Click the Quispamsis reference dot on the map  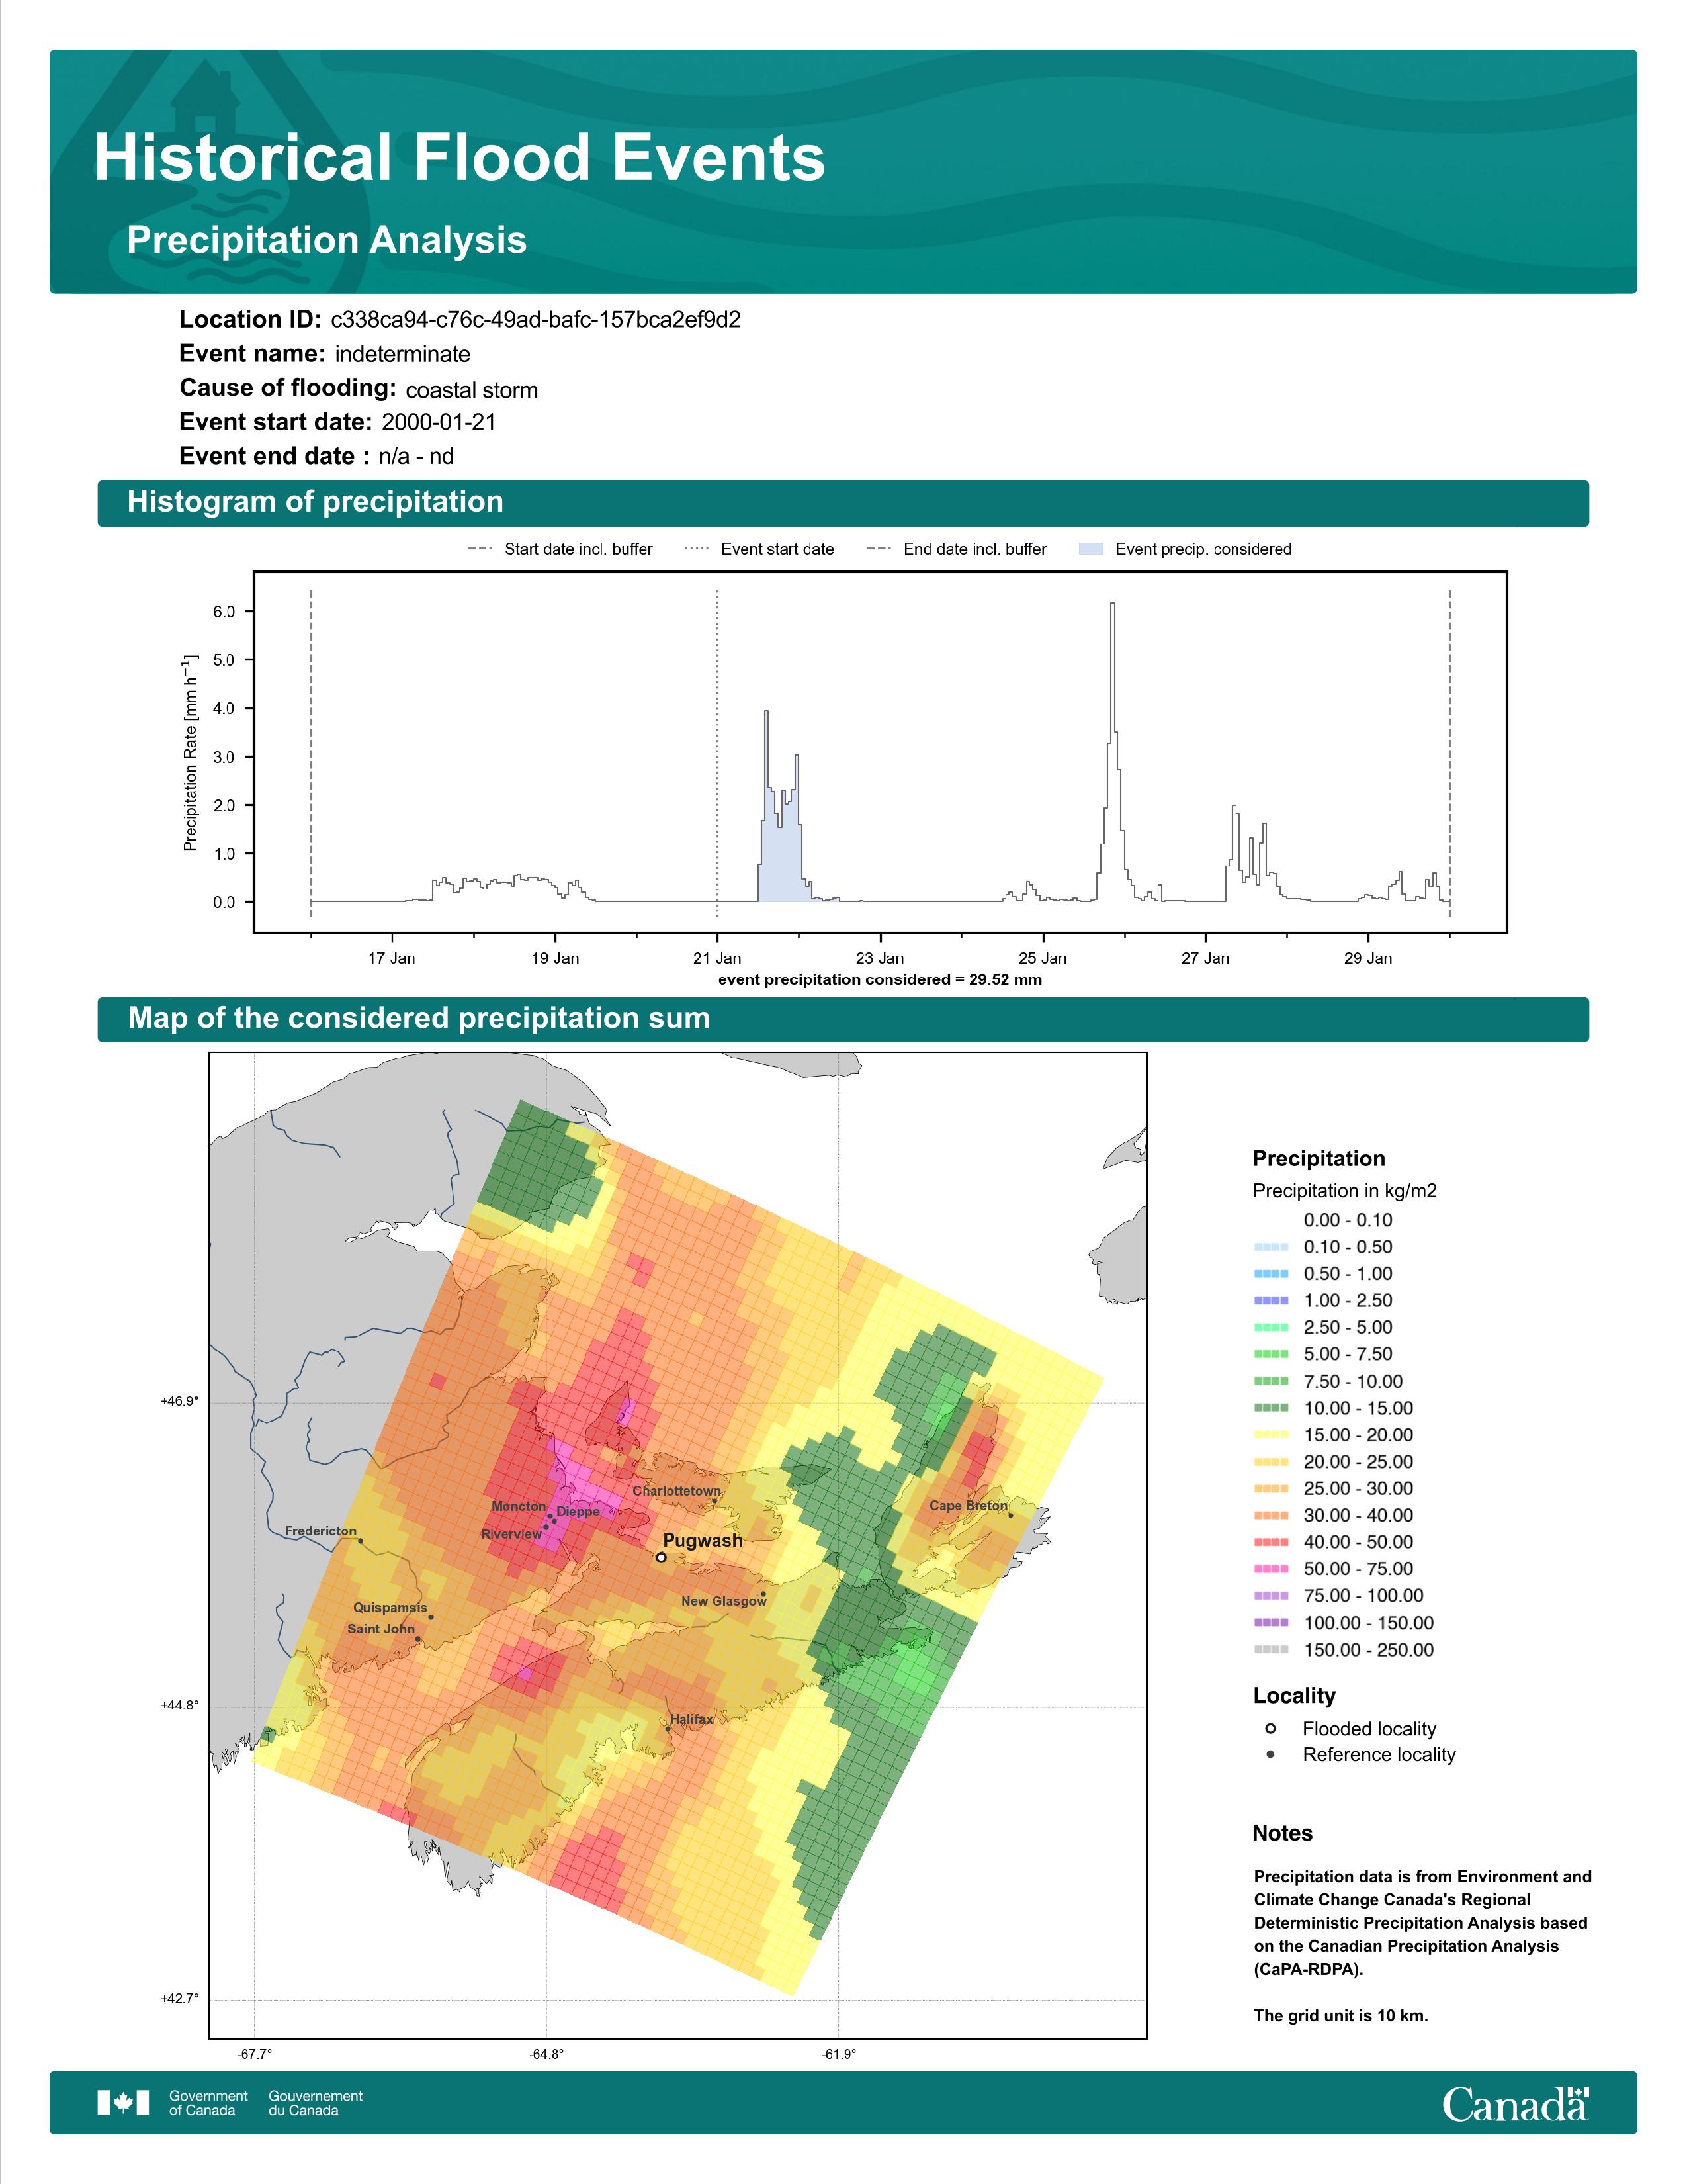pyautogui.click(x=431, y=1617)
